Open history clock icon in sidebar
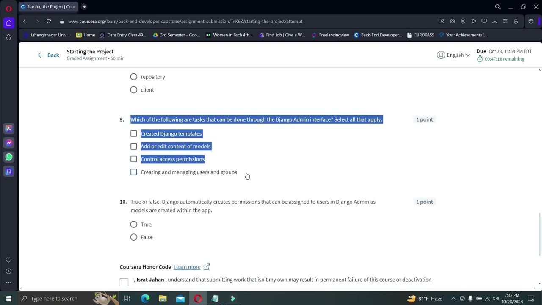Screen dimensions: 542x305 [x=8, y=271]
